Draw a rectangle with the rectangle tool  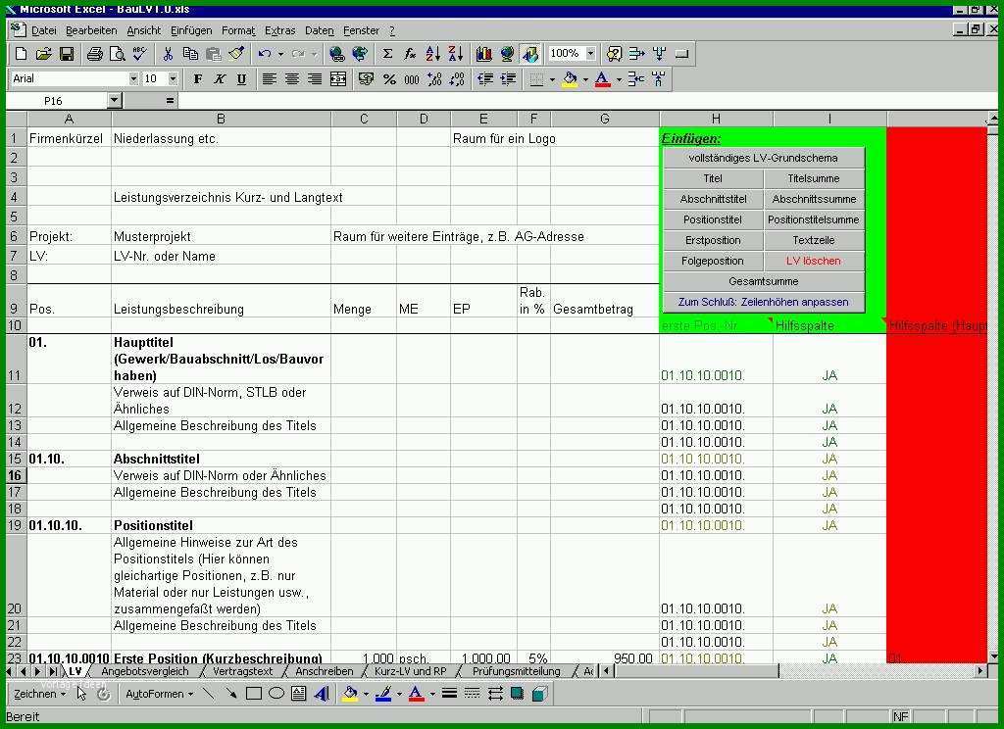254,694
